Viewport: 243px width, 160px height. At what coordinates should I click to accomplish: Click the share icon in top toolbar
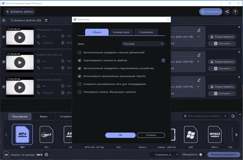pos(227,12)
